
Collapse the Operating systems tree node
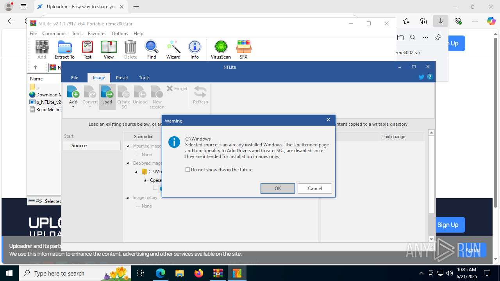145,180
